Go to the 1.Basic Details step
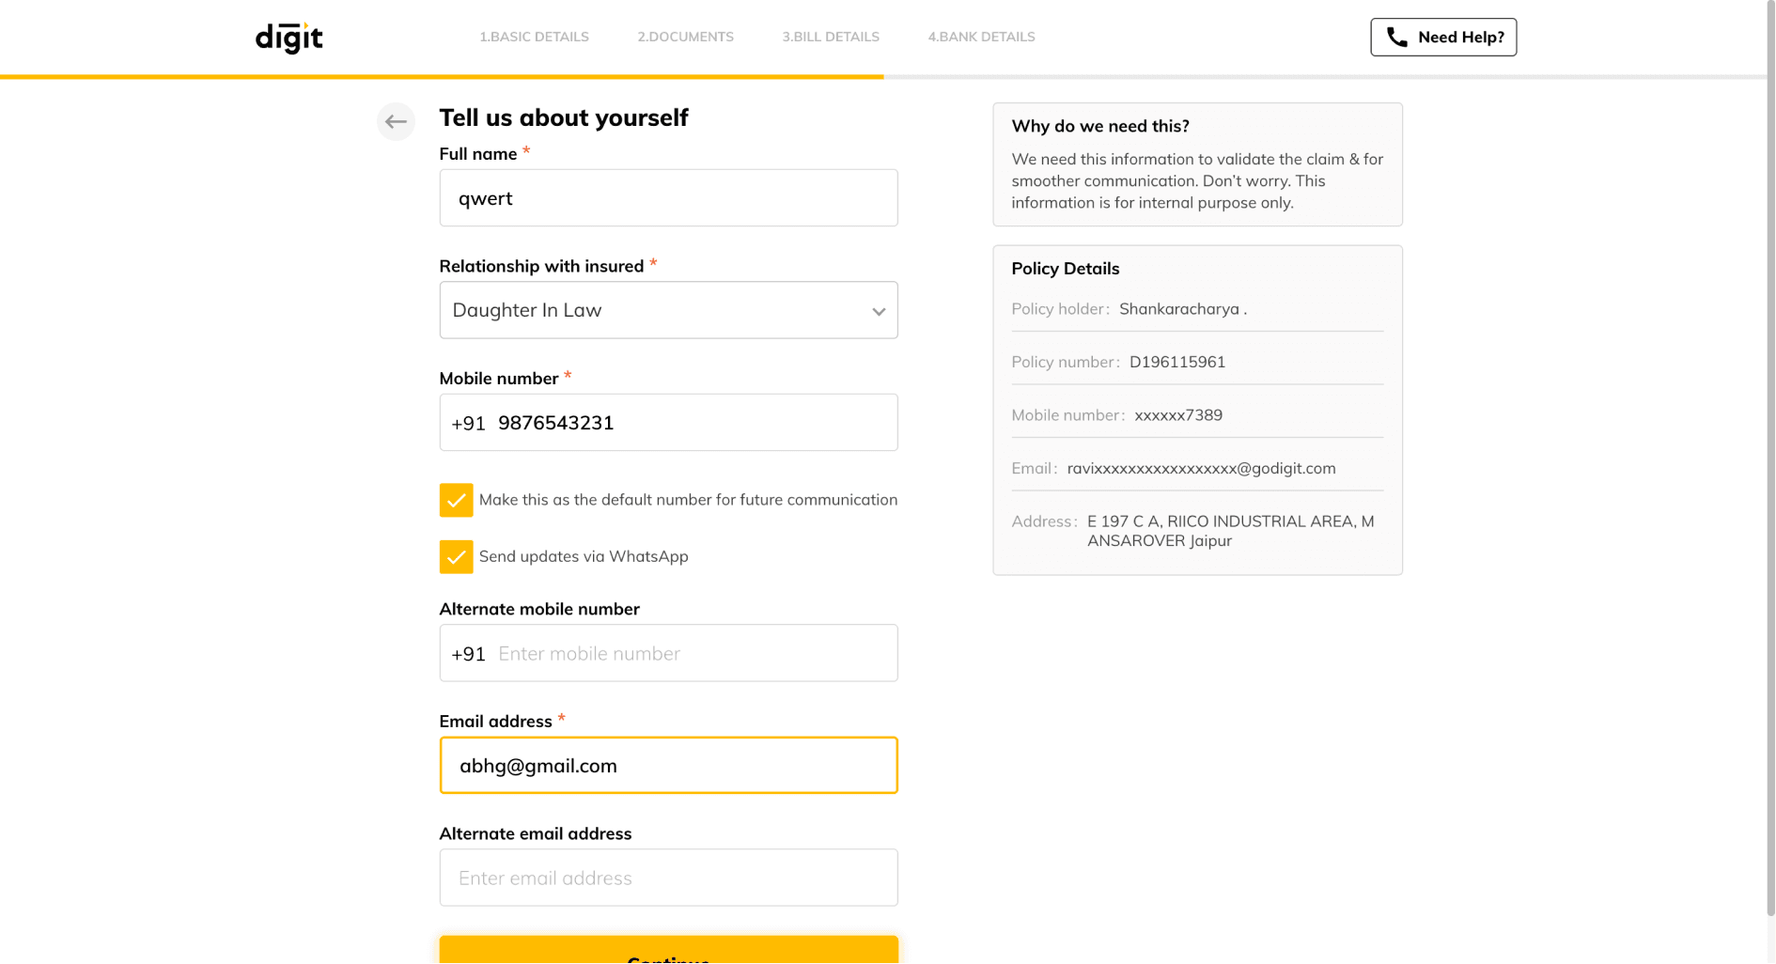 coord(534,37)
